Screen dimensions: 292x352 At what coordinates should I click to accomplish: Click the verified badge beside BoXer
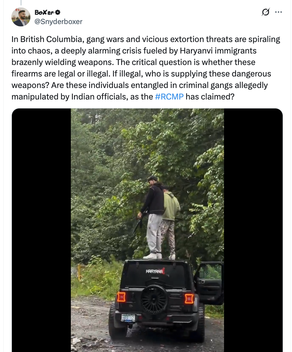point(58,12)
